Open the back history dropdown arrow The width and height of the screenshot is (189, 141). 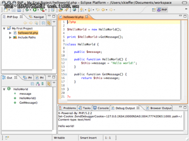tap(107, 10)
